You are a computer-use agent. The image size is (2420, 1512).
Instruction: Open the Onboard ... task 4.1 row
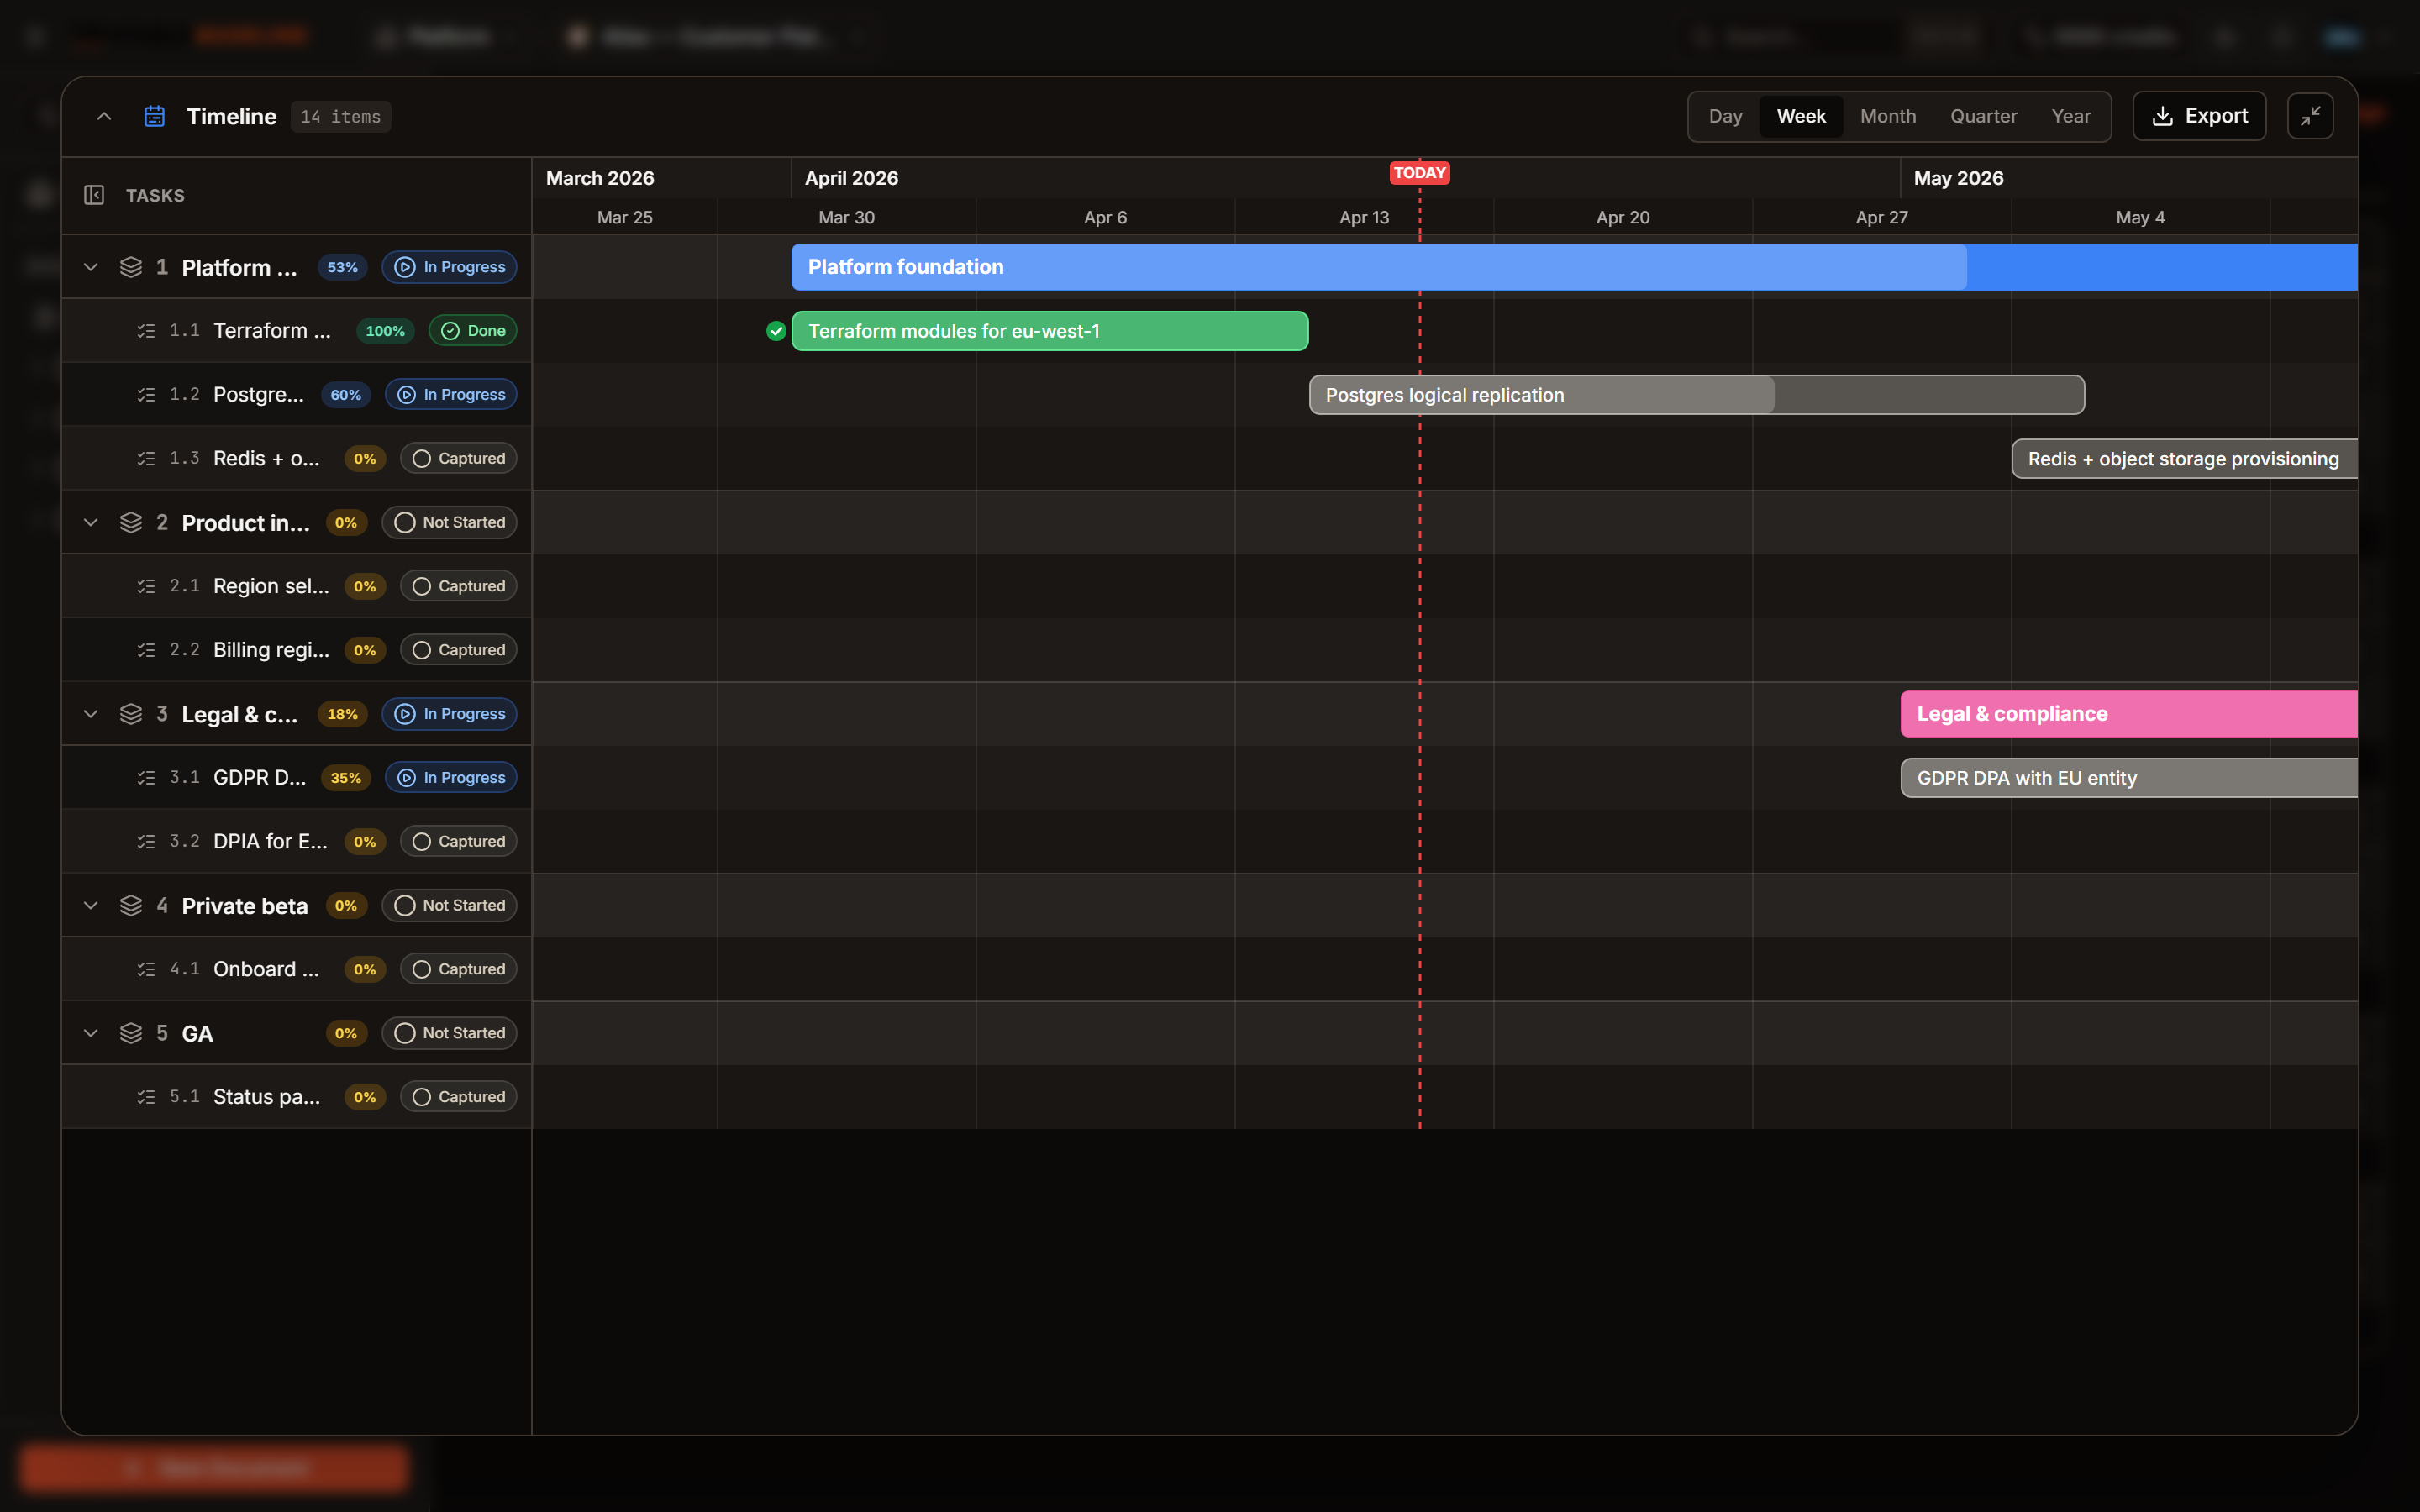point(296,969)
